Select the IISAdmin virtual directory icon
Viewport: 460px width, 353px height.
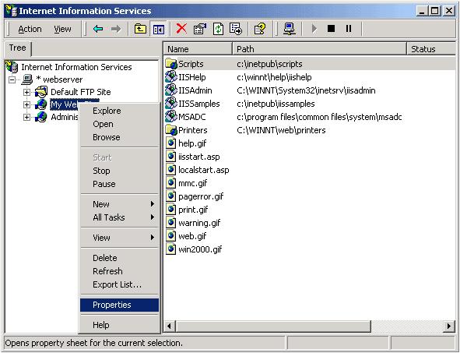coord(171,90)
